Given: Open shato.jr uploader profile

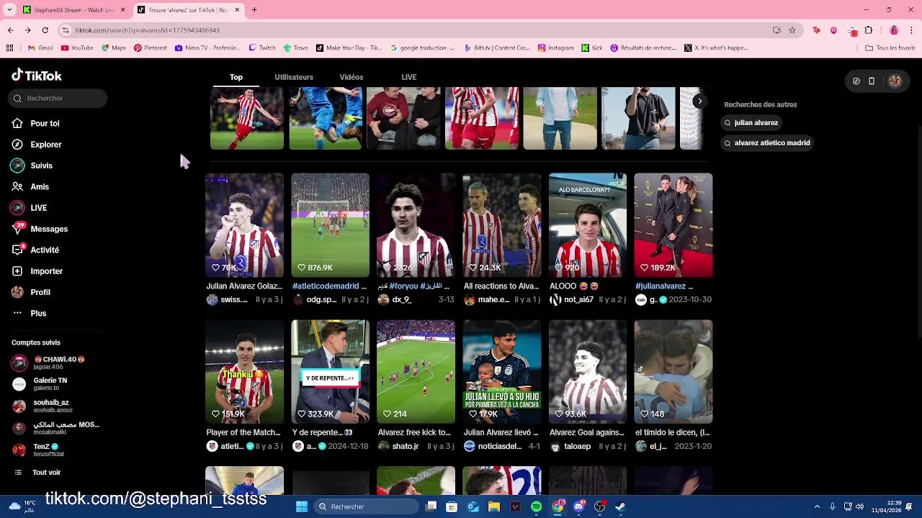Looking at the screenshot, I should pos(398,447).
